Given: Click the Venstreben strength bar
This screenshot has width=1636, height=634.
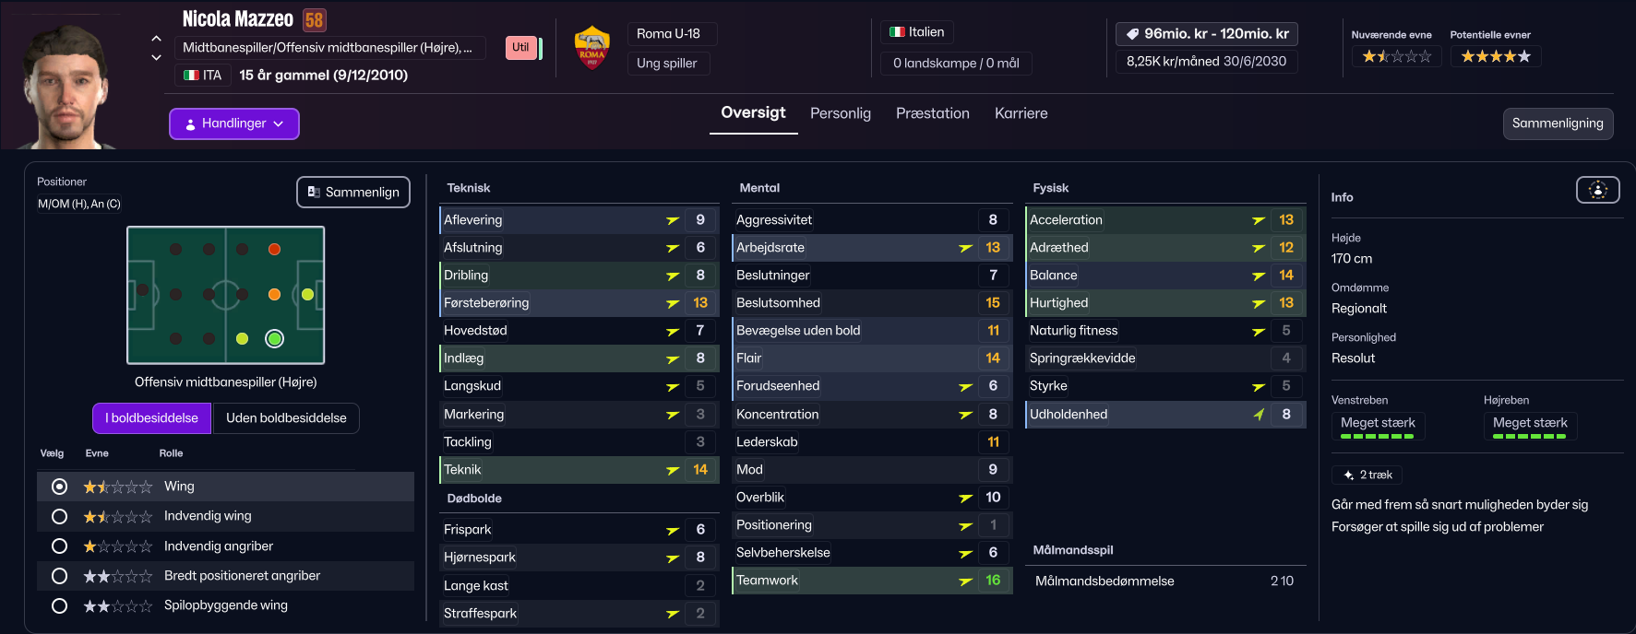Looking at the screenshot, I should click(x=1377, y=436).
